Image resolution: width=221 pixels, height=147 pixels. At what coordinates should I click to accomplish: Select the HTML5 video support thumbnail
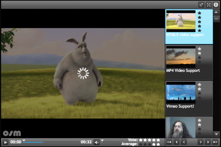click(x=181, y=21)
